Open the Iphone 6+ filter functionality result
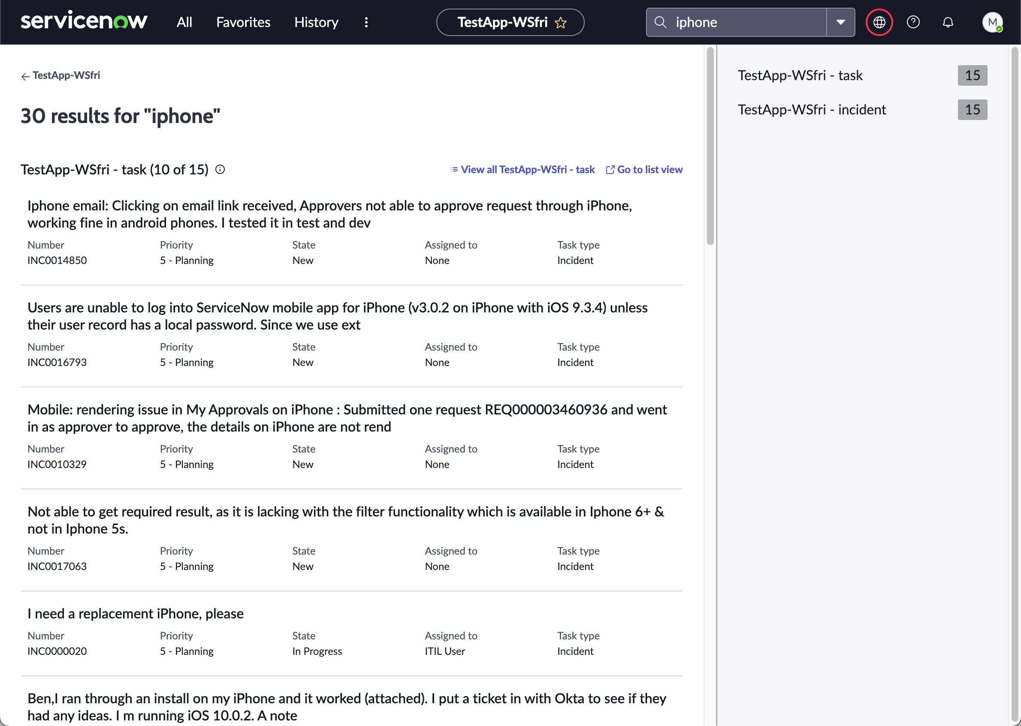Viewport: 1021px width, 726px height. pyautogui.click(x=346, y=520)
